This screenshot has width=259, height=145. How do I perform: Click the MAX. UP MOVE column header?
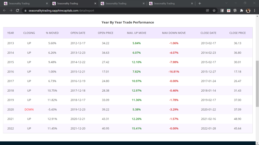(137, 33)
